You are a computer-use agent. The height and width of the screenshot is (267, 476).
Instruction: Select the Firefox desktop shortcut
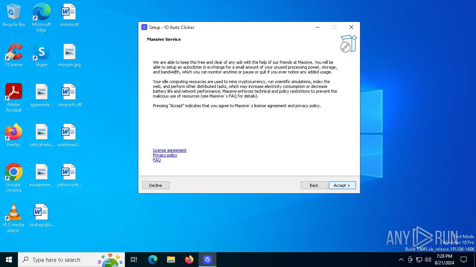click(x=14, y=136)
